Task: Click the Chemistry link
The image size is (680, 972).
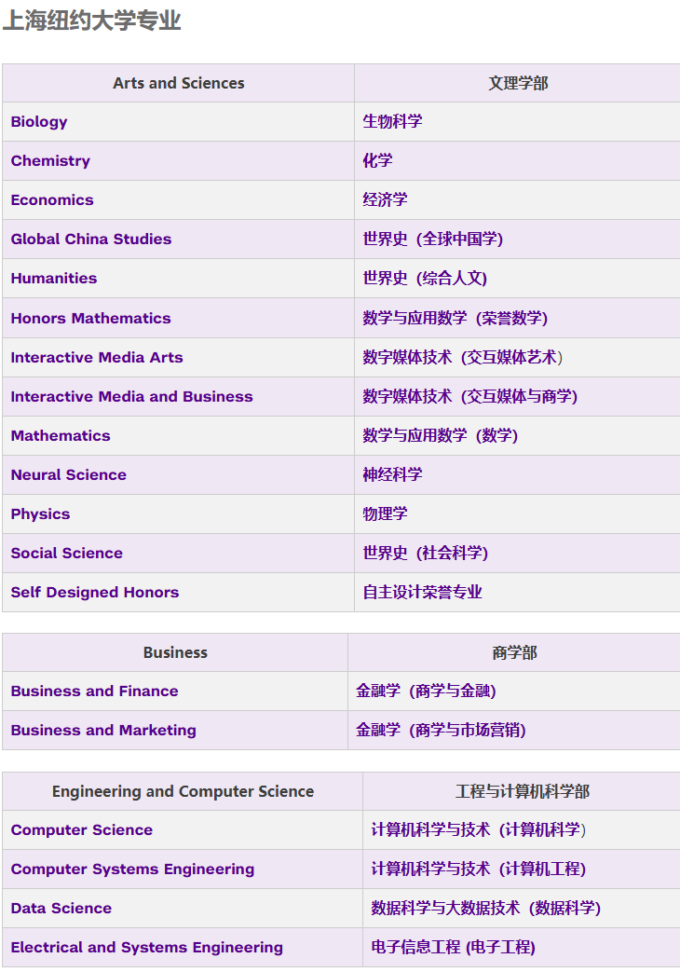Action: tap(50, 160)
